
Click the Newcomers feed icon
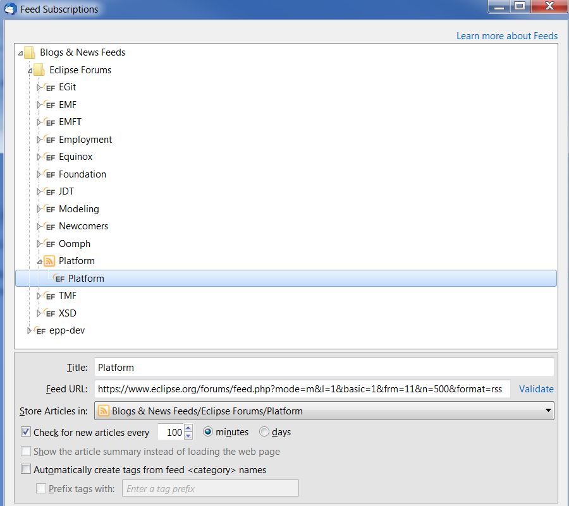pos(49,226)
